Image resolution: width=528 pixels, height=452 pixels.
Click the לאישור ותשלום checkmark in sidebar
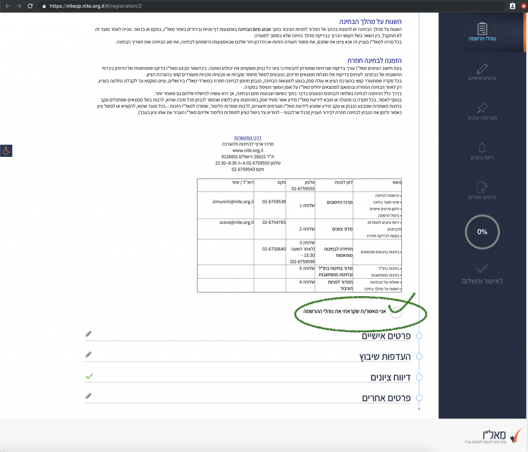pyautogui.click(x=482, y=268)
